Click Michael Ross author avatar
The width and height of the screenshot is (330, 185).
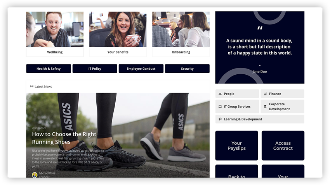tap(35, 175)
